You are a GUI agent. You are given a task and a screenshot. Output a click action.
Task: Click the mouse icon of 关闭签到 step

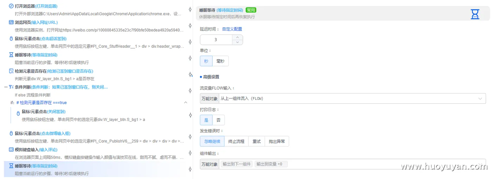pos(19,113)
